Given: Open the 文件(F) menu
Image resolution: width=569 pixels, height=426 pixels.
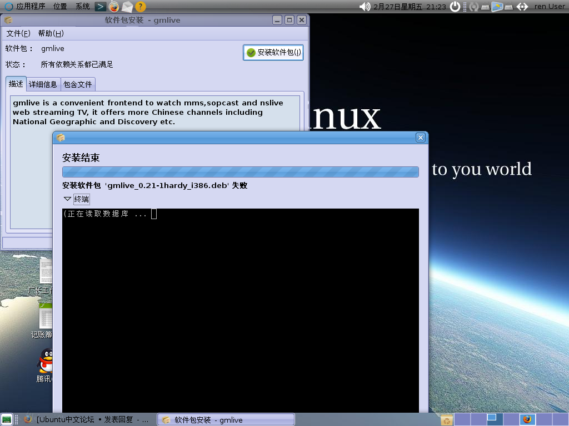Looking at the screenshot, I should (18, 33).
